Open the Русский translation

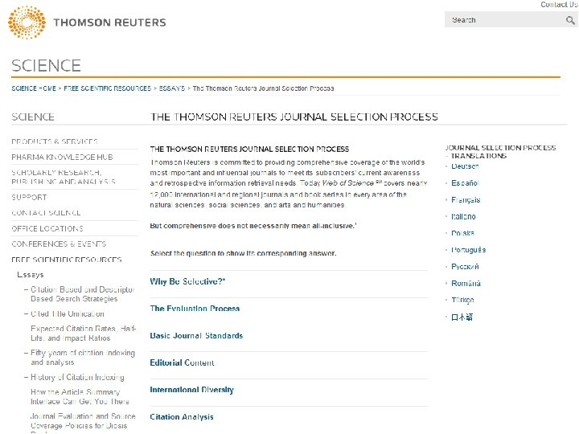(x=466, y=267)
